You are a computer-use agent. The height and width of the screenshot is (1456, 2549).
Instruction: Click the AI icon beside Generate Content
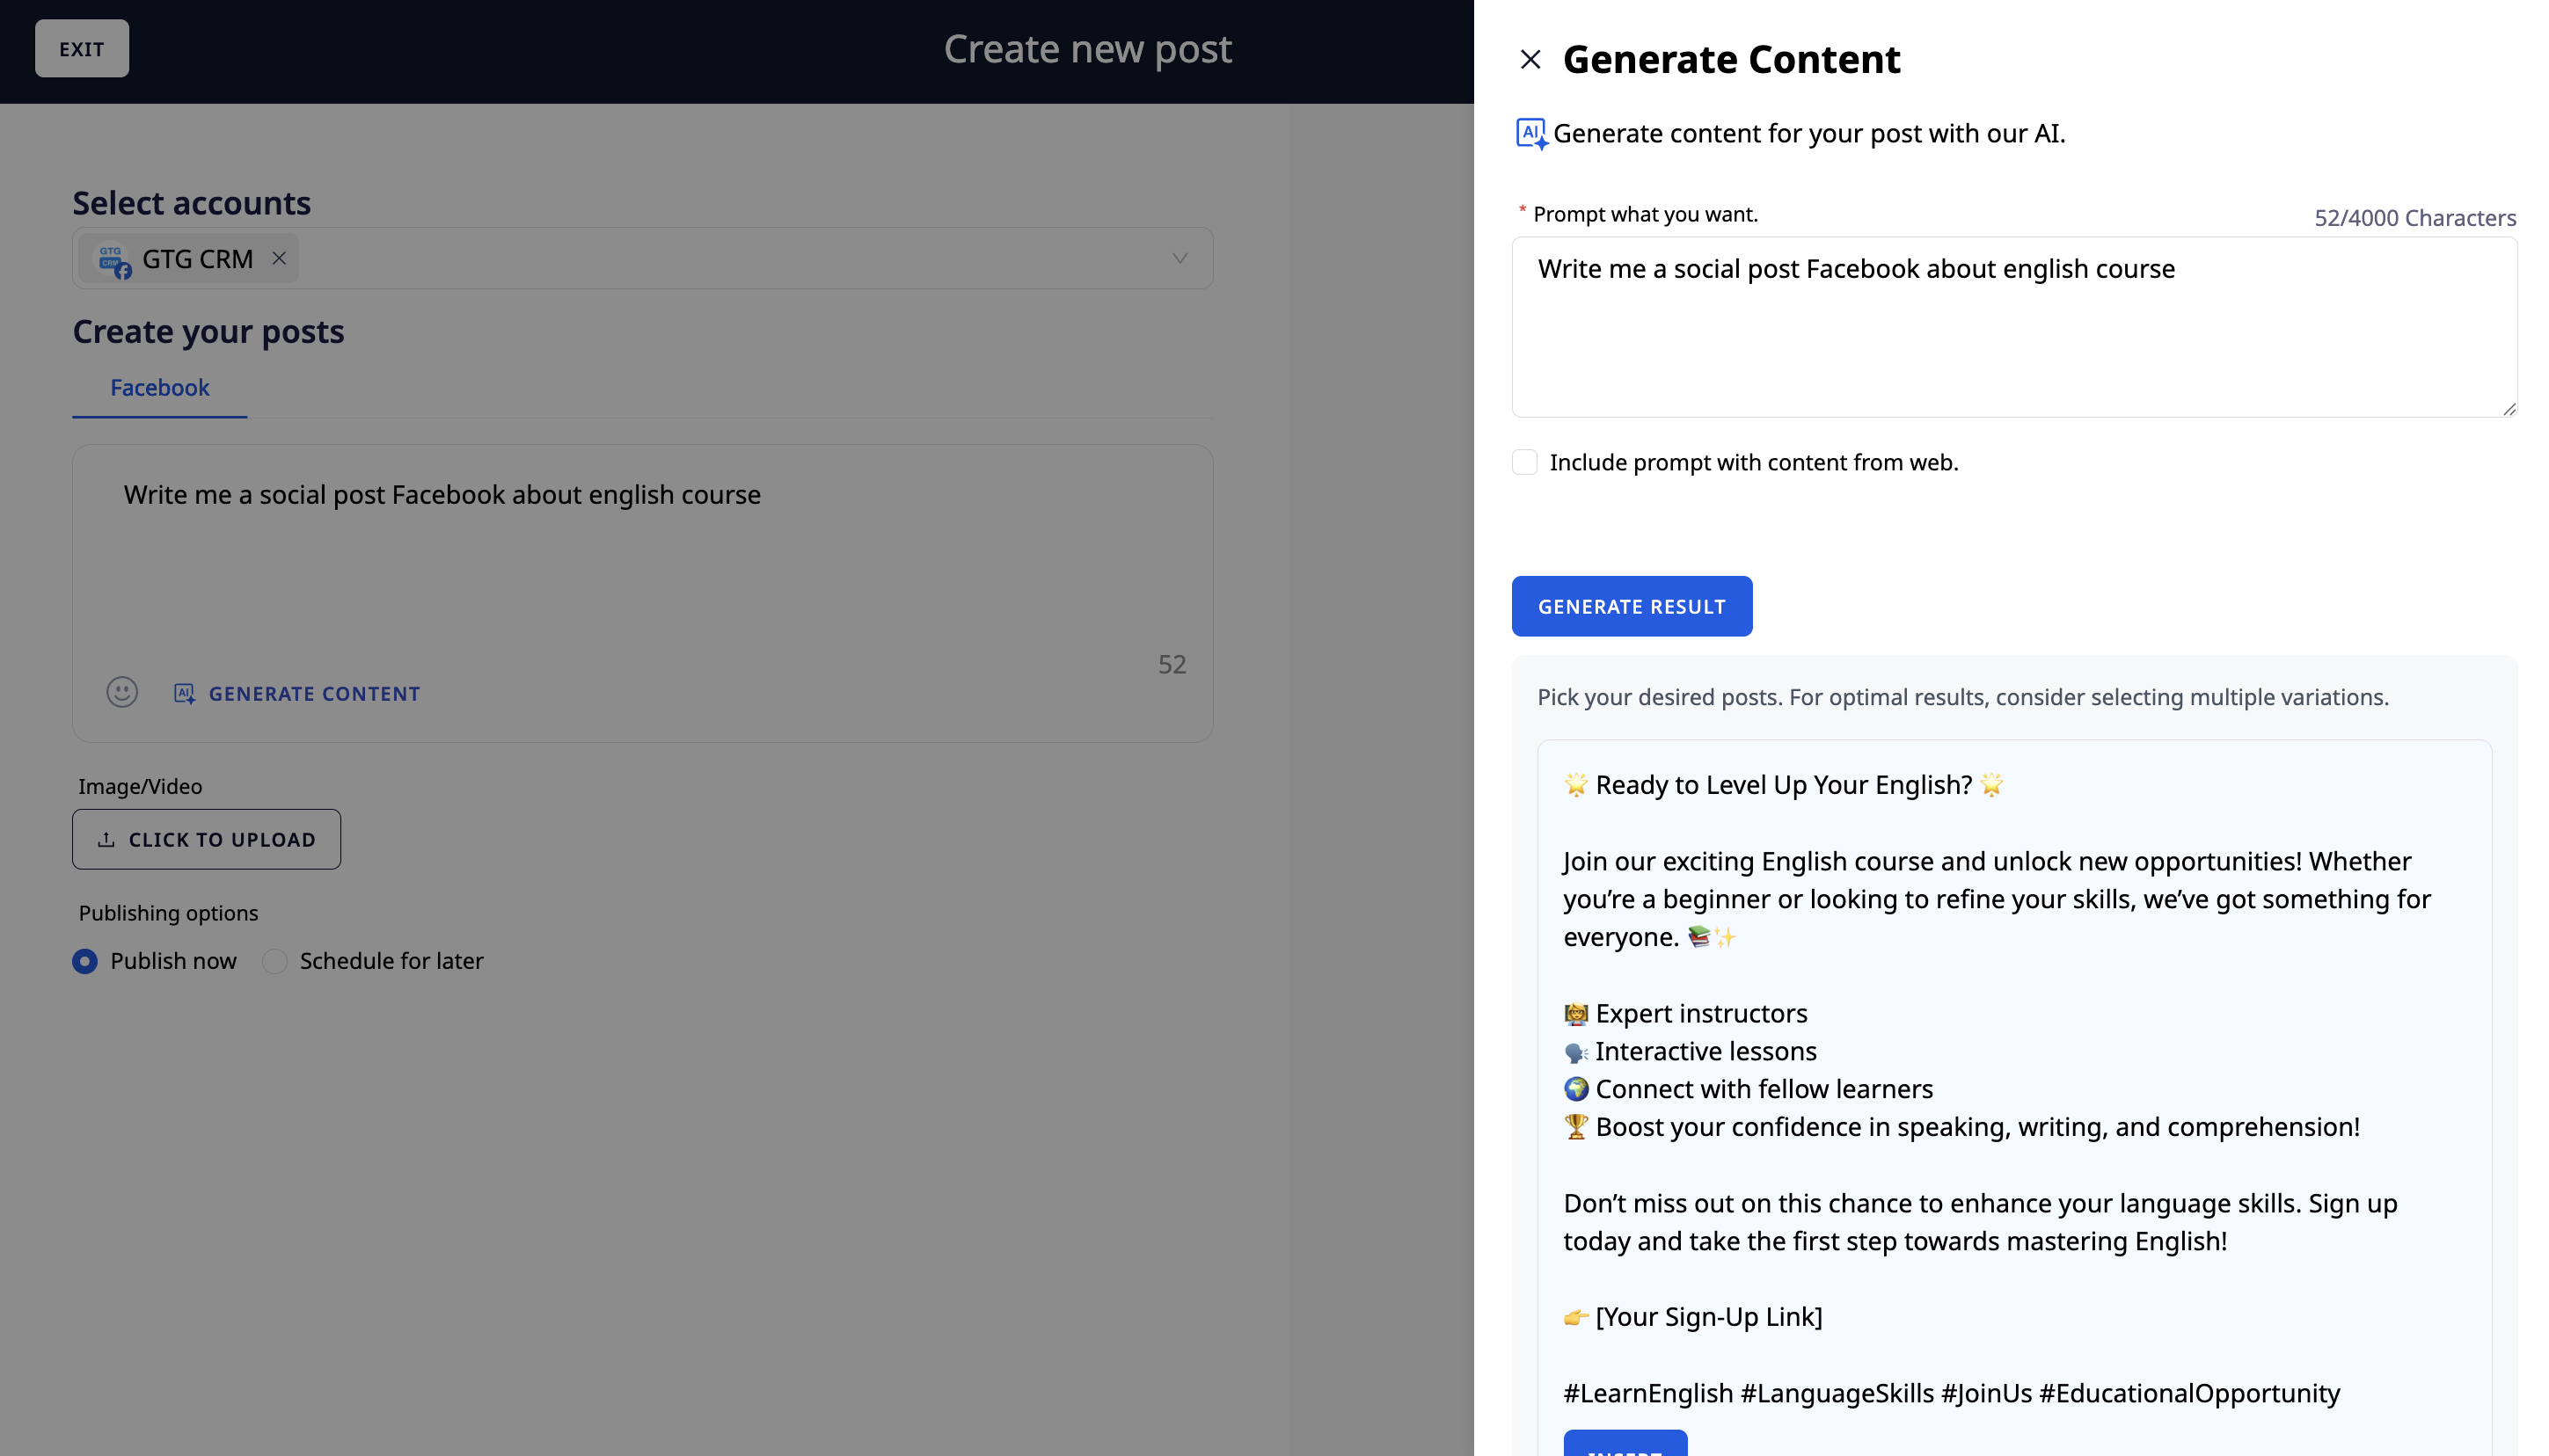pos(184,693)
